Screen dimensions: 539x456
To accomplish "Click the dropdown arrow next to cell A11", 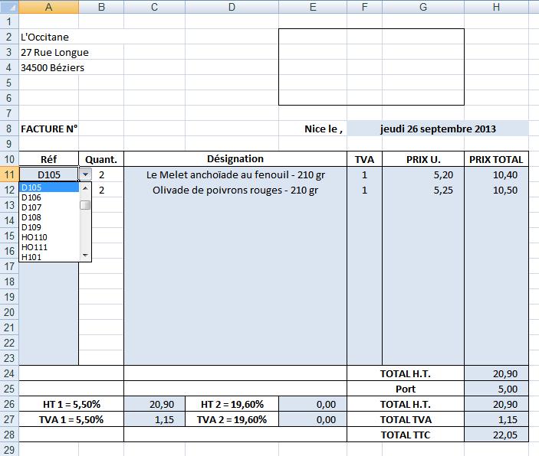I will (x=85, y=174).
